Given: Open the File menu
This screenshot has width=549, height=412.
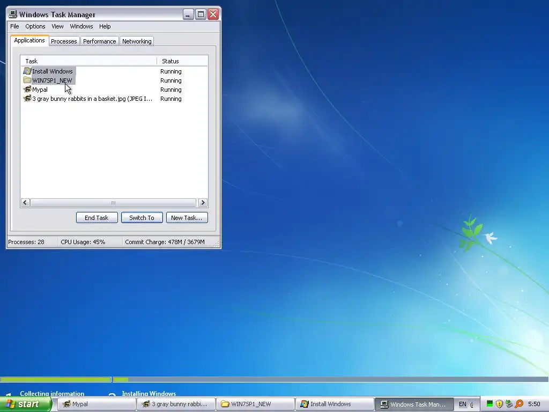Looking at the screenshot, I should coord(14,26).
